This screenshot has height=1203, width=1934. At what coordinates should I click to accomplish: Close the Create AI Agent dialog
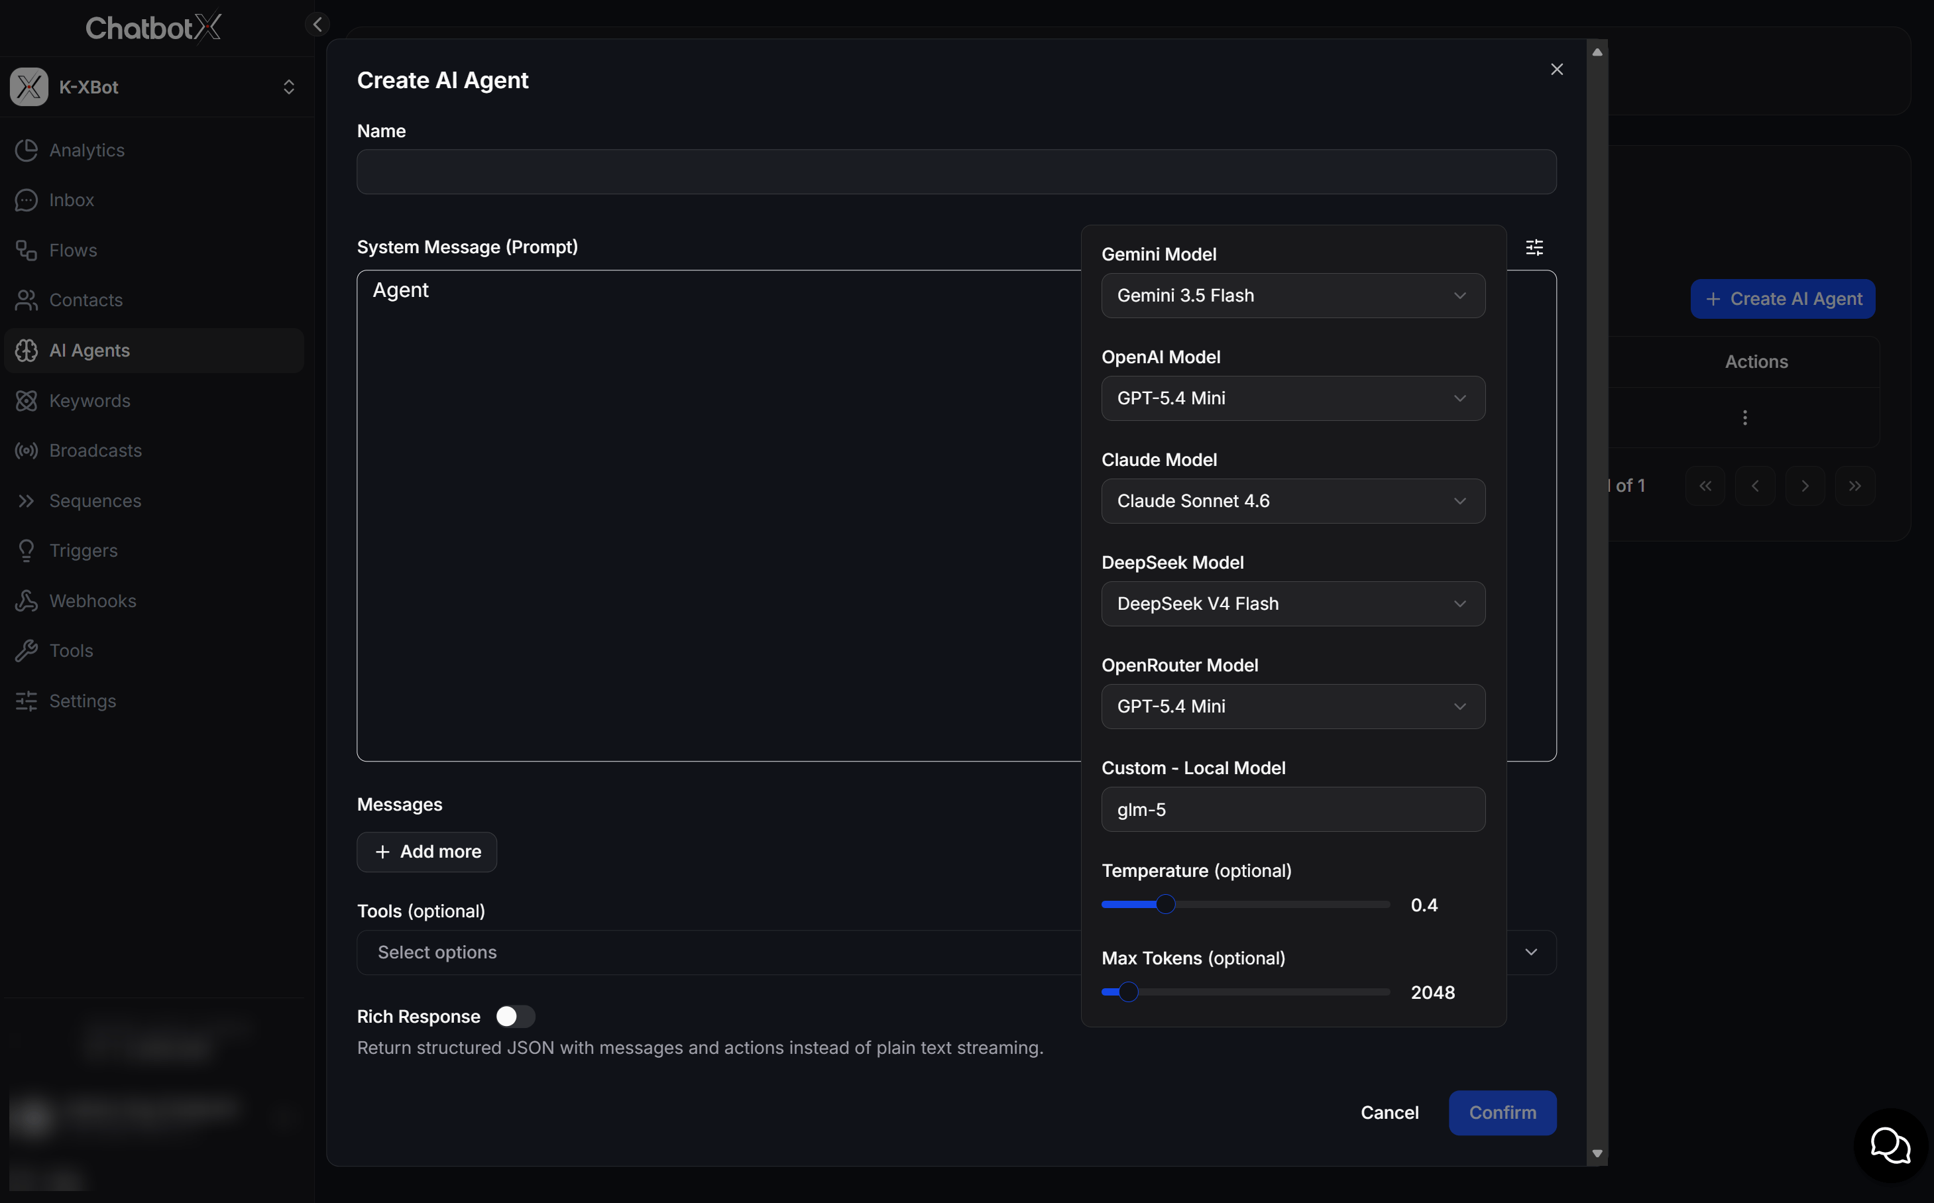coord(1557,70)
